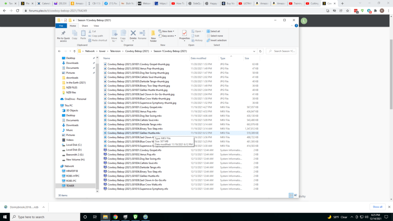Select Local Disk (C:) in tree
393x221 pixels.
click(x=74, y=145)
